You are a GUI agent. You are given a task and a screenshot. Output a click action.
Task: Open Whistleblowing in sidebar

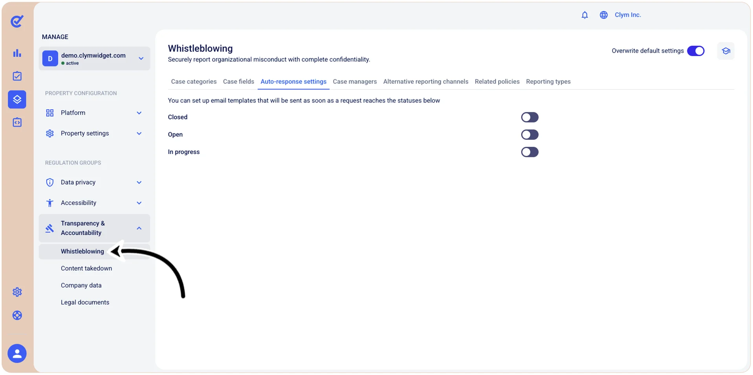point(82,251)
